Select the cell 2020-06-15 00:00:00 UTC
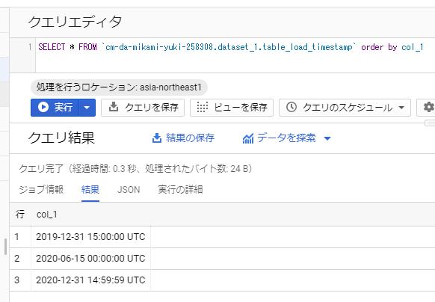The width and height of the screenshot is (435, 302). pos(90,259)
